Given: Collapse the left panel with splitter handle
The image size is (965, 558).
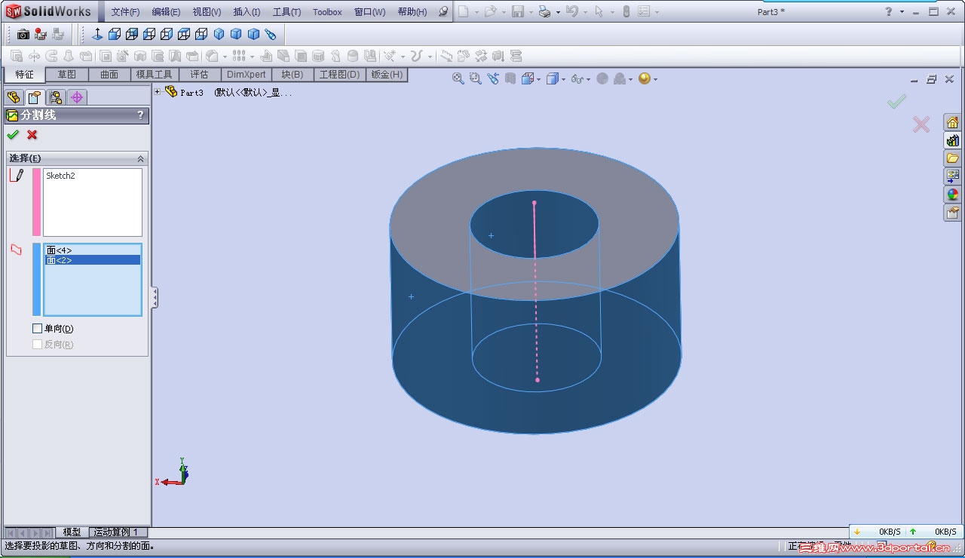Looking at the screenshot, I should (155, 297).
